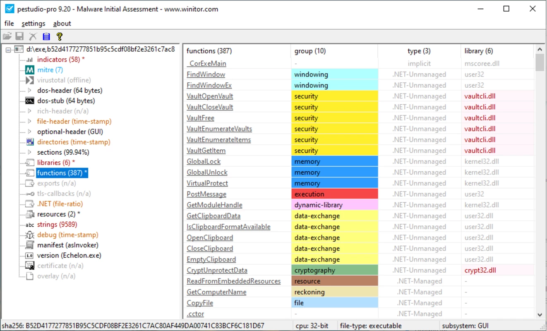Click the .NET icon in tree
547x331 pixels.
30,204
